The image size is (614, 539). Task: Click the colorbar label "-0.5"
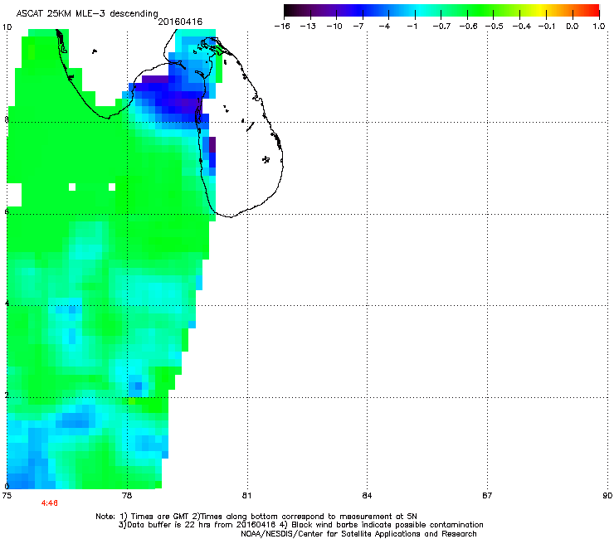tap(495, 27)
